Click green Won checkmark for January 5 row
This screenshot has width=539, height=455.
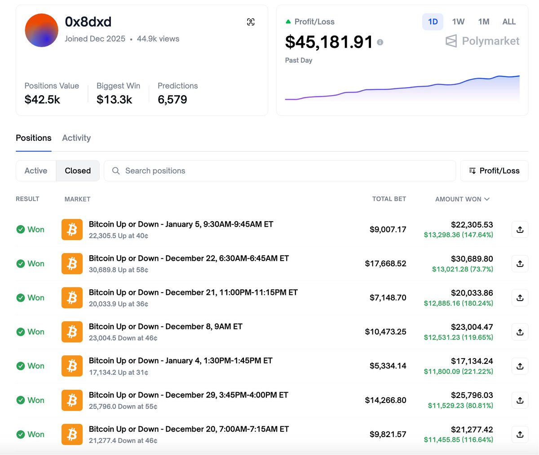[20, 229]
